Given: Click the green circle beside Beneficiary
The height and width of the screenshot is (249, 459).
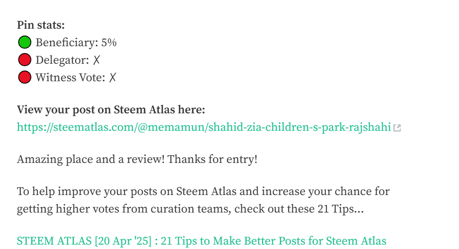Looking at the screenshot, I should tap(25, 42).
